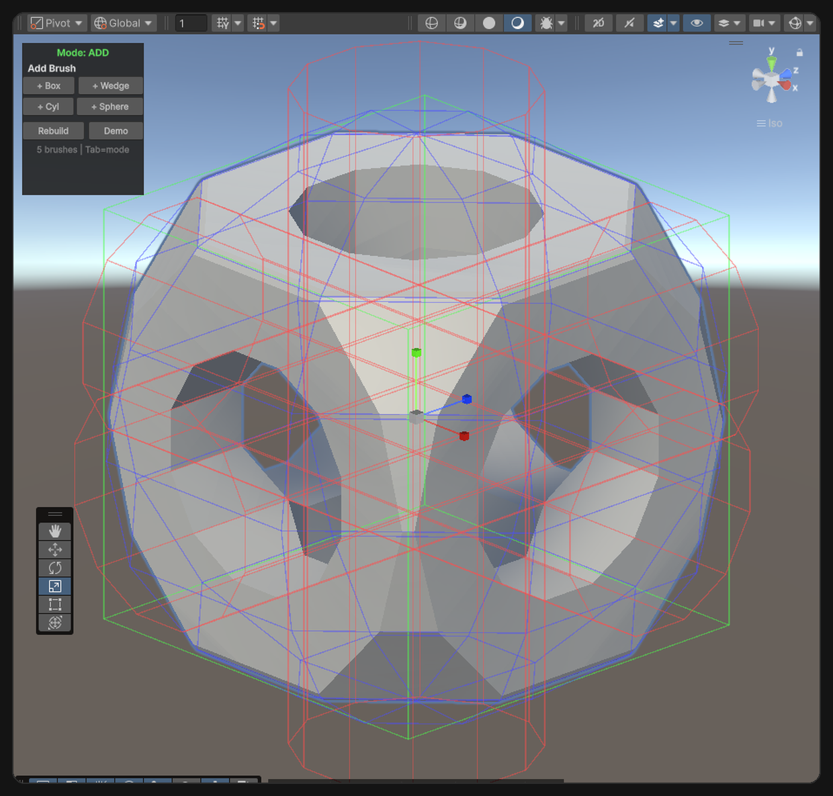Select the Rotate tool
The width and height of the screenshot is (833, 796).
click(x=54, y=568)
